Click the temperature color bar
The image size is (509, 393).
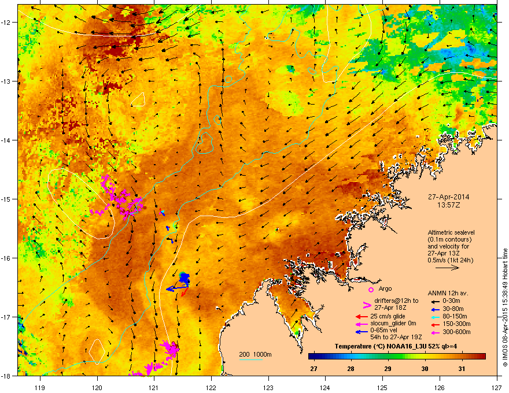(x=397, y=357)
